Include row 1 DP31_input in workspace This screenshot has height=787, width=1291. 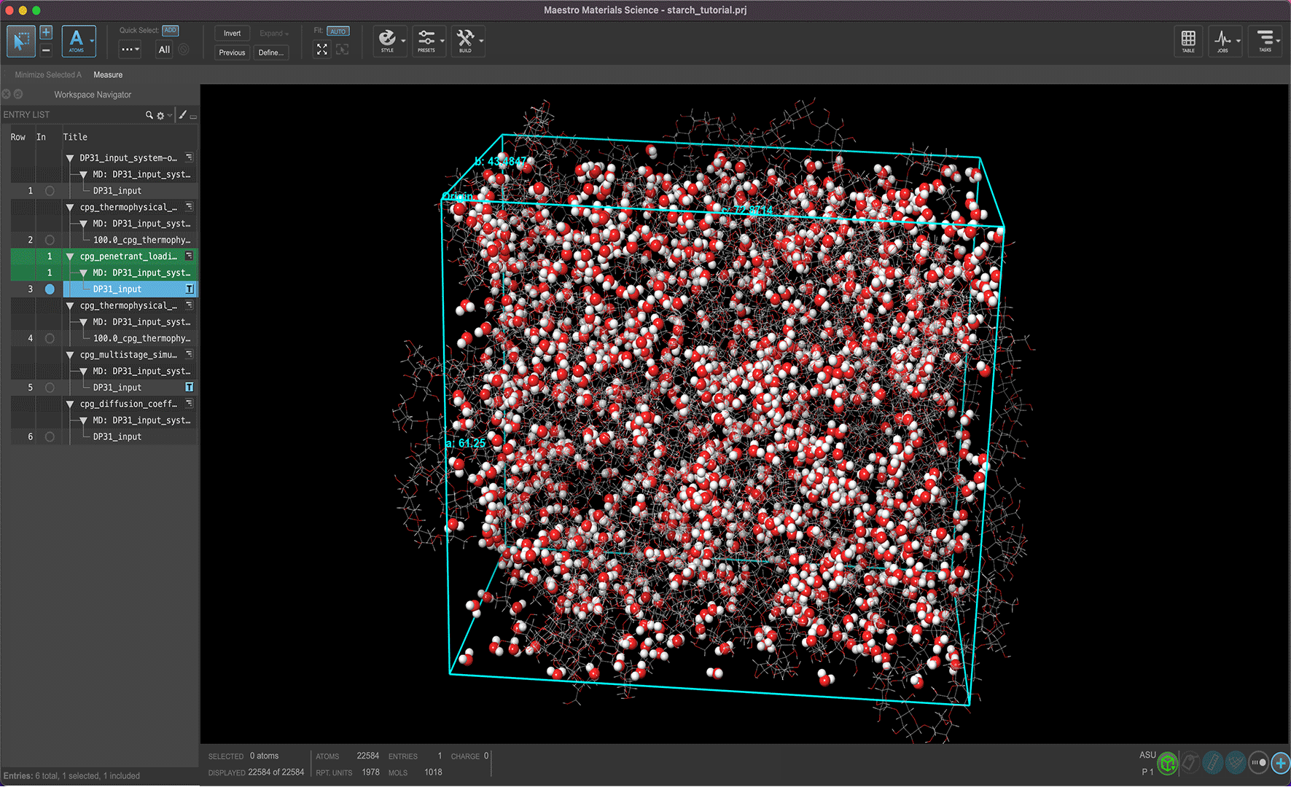point(50,191)
